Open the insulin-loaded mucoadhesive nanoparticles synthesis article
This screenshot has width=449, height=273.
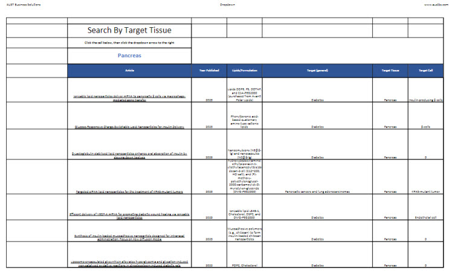coord(129,237)
